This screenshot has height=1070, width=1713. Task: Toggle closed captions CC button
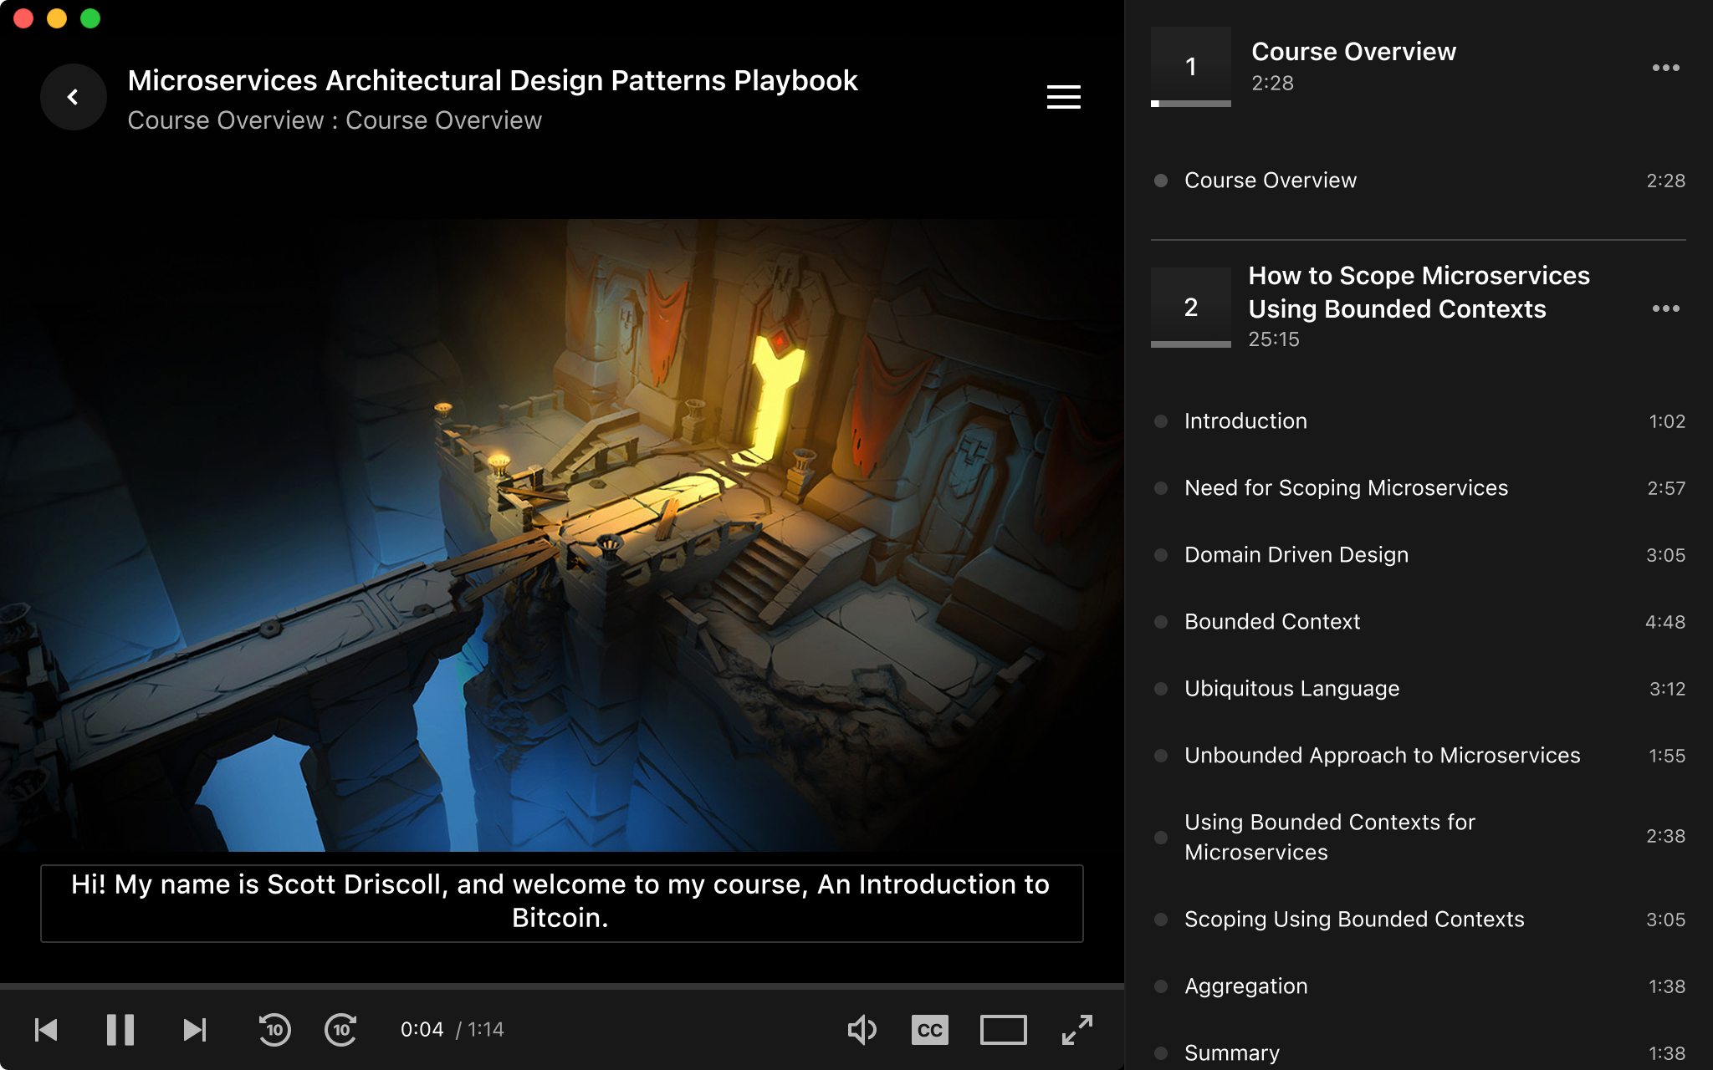click(930, 1030)
